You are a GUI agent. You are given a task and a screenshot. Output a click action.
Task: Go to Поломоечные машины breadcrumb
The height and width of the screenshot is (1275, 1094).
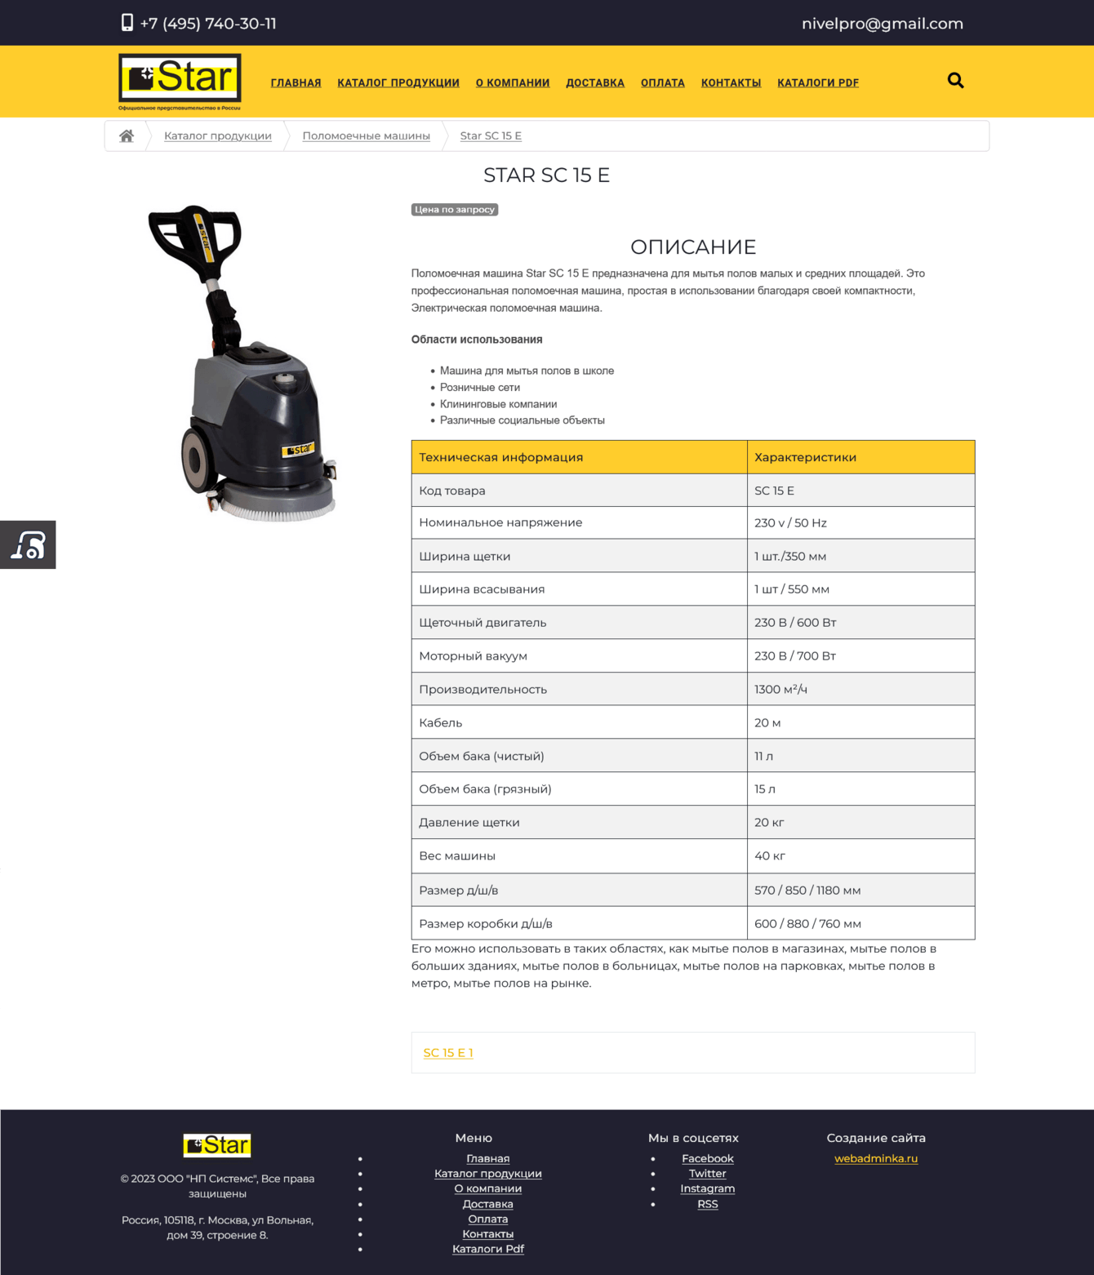pos(366,135)
